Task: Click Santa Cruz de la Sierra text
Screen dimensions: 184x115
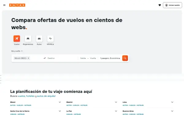Action: [x=20, y=111]
